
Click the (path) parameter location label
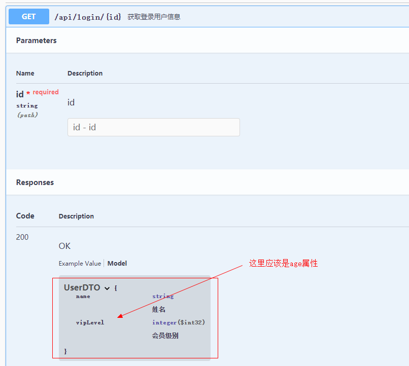pos(27,115)
